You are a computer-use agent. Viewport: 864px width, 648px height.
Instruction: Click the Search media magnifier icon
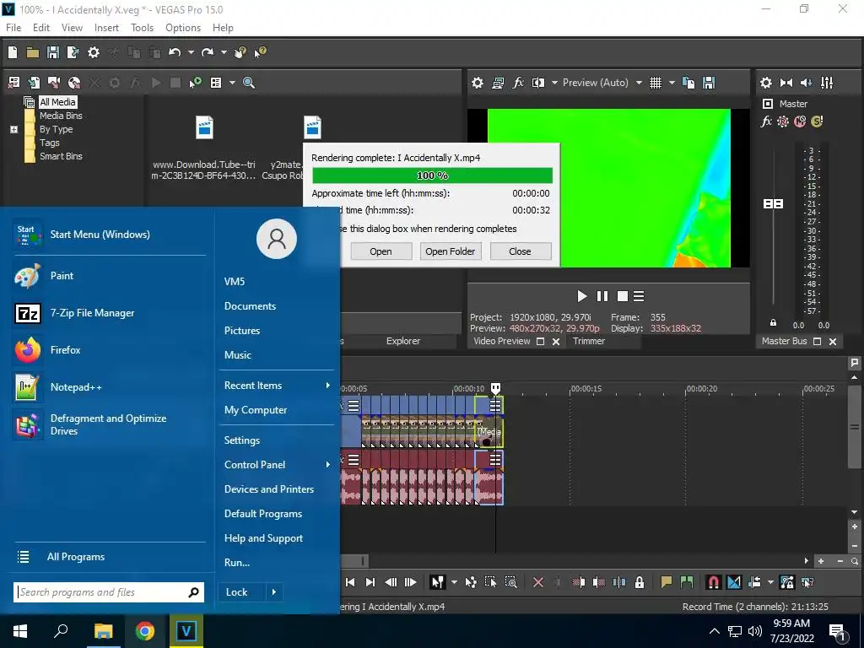pos(249,83)
